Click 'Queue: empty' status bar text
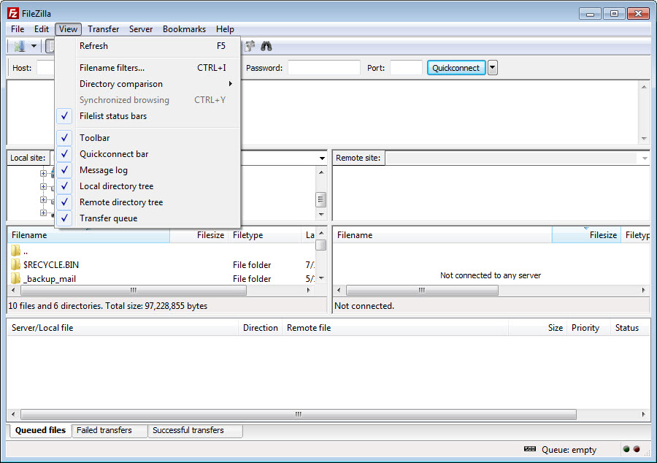 click(569, 450)
